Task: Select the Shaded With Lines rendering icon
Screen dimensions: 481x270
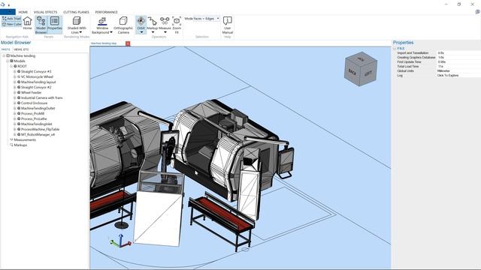Action: pyautogui.click(x=77, y=21)
